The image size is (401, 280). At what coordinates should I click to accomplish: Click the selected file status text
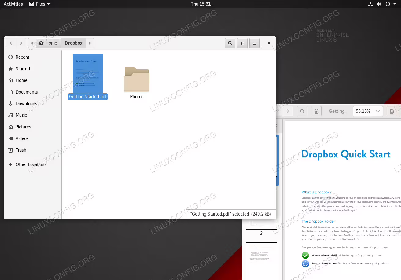pyautogui.click(x=231, y=214)
